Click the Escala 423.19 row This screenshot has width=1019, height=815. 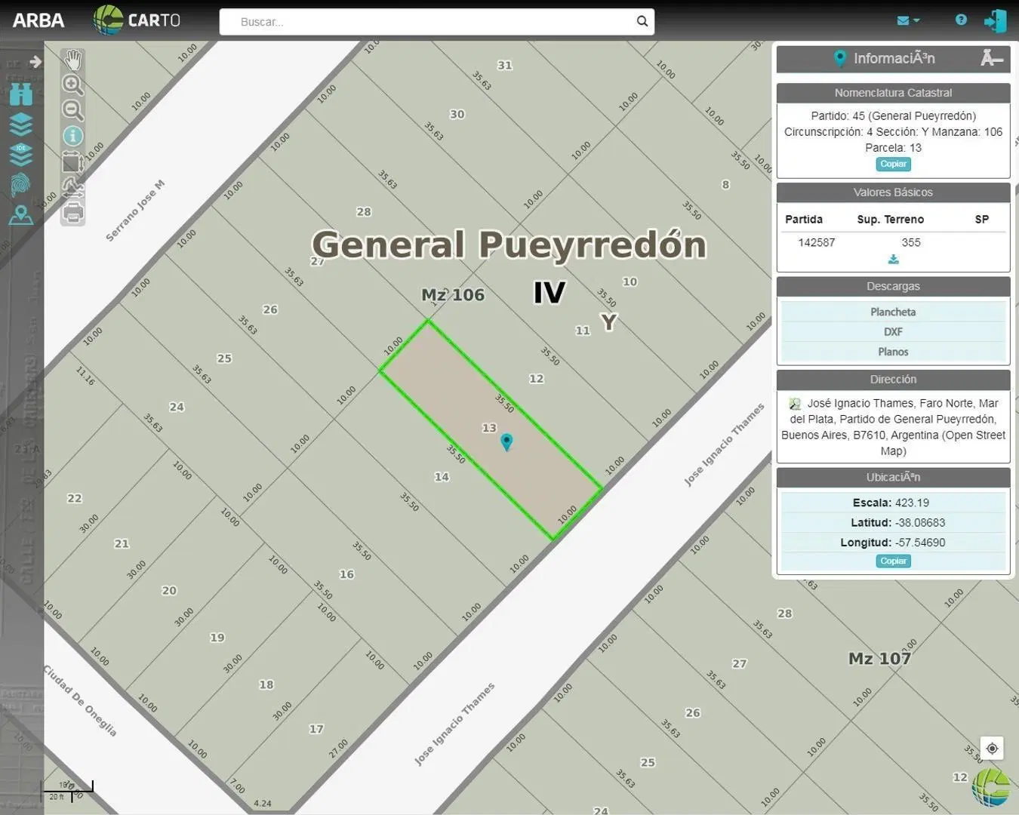893,503
